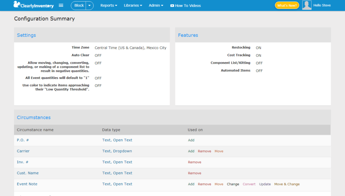Click the Auto Clear label
The width and height of the screenshot is (345, 196).
point(80,55)
